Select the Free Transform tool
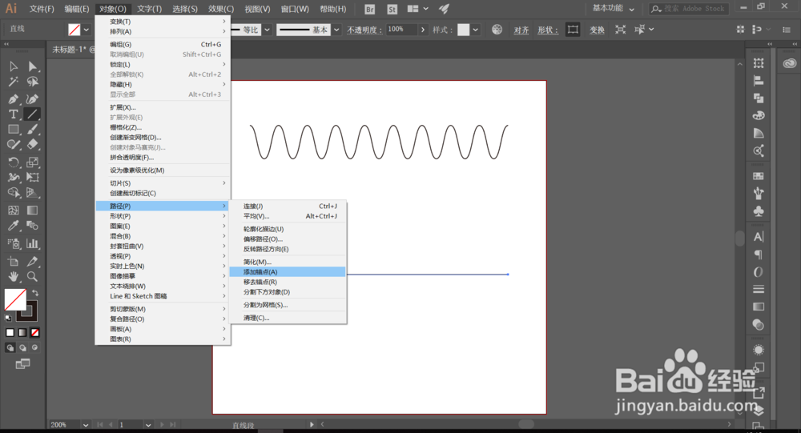 click(x=33, y=178)
